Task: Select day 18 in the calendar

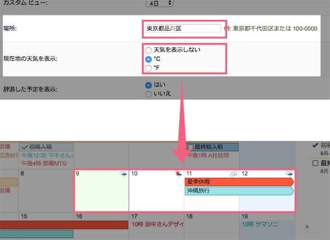Action: click(x=189, y=216)
